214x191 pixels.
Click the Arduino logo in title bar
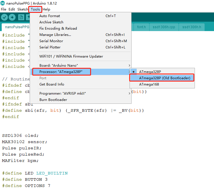pos(3,3)
